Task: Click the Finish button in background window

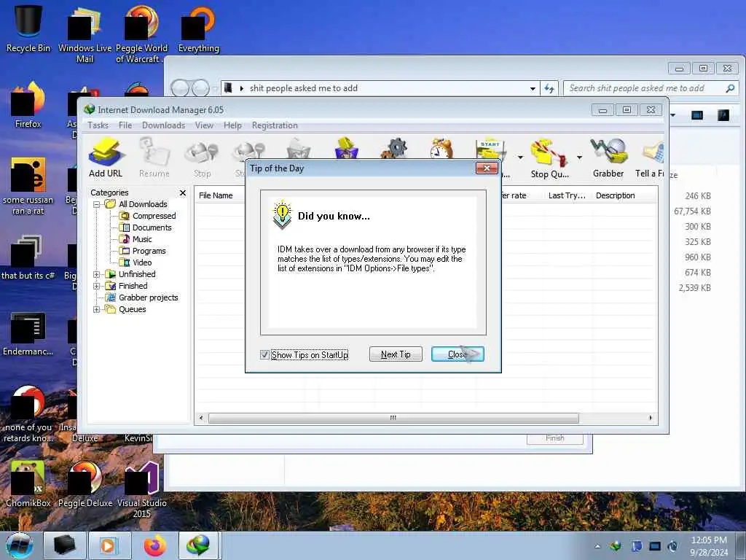Action: 554,438
